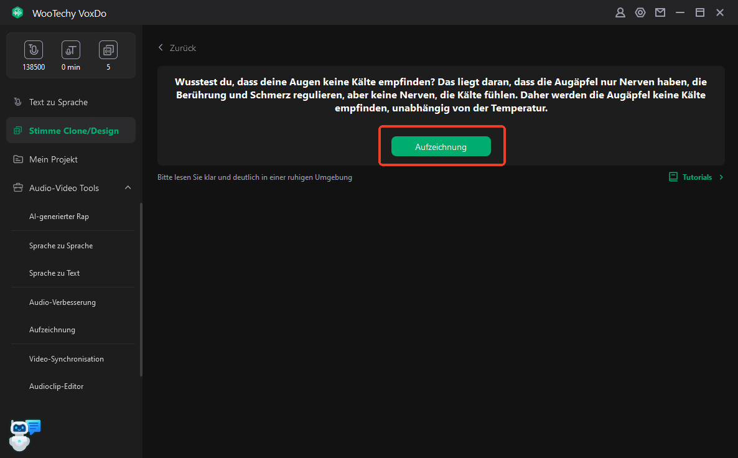Screen dimensions: 738x458
Task: Go back using the Zurück arrow
Action: [x=161, y=48]
